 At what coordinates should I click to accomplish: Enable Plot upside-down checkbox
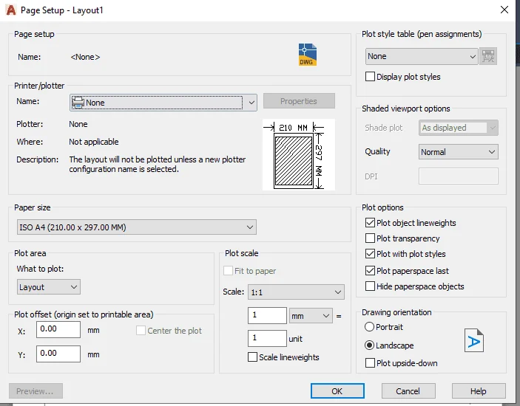click(x=370, y=363)
